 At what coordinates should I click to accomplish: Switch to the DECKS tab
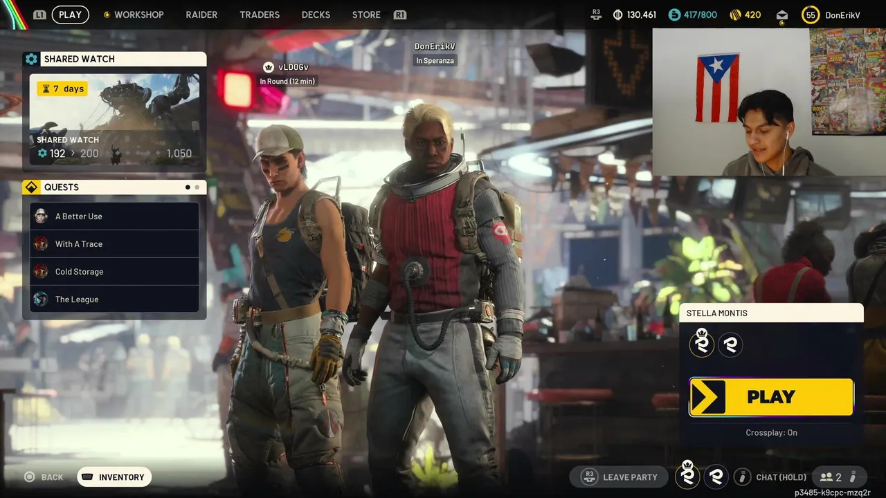pos(316,15)
